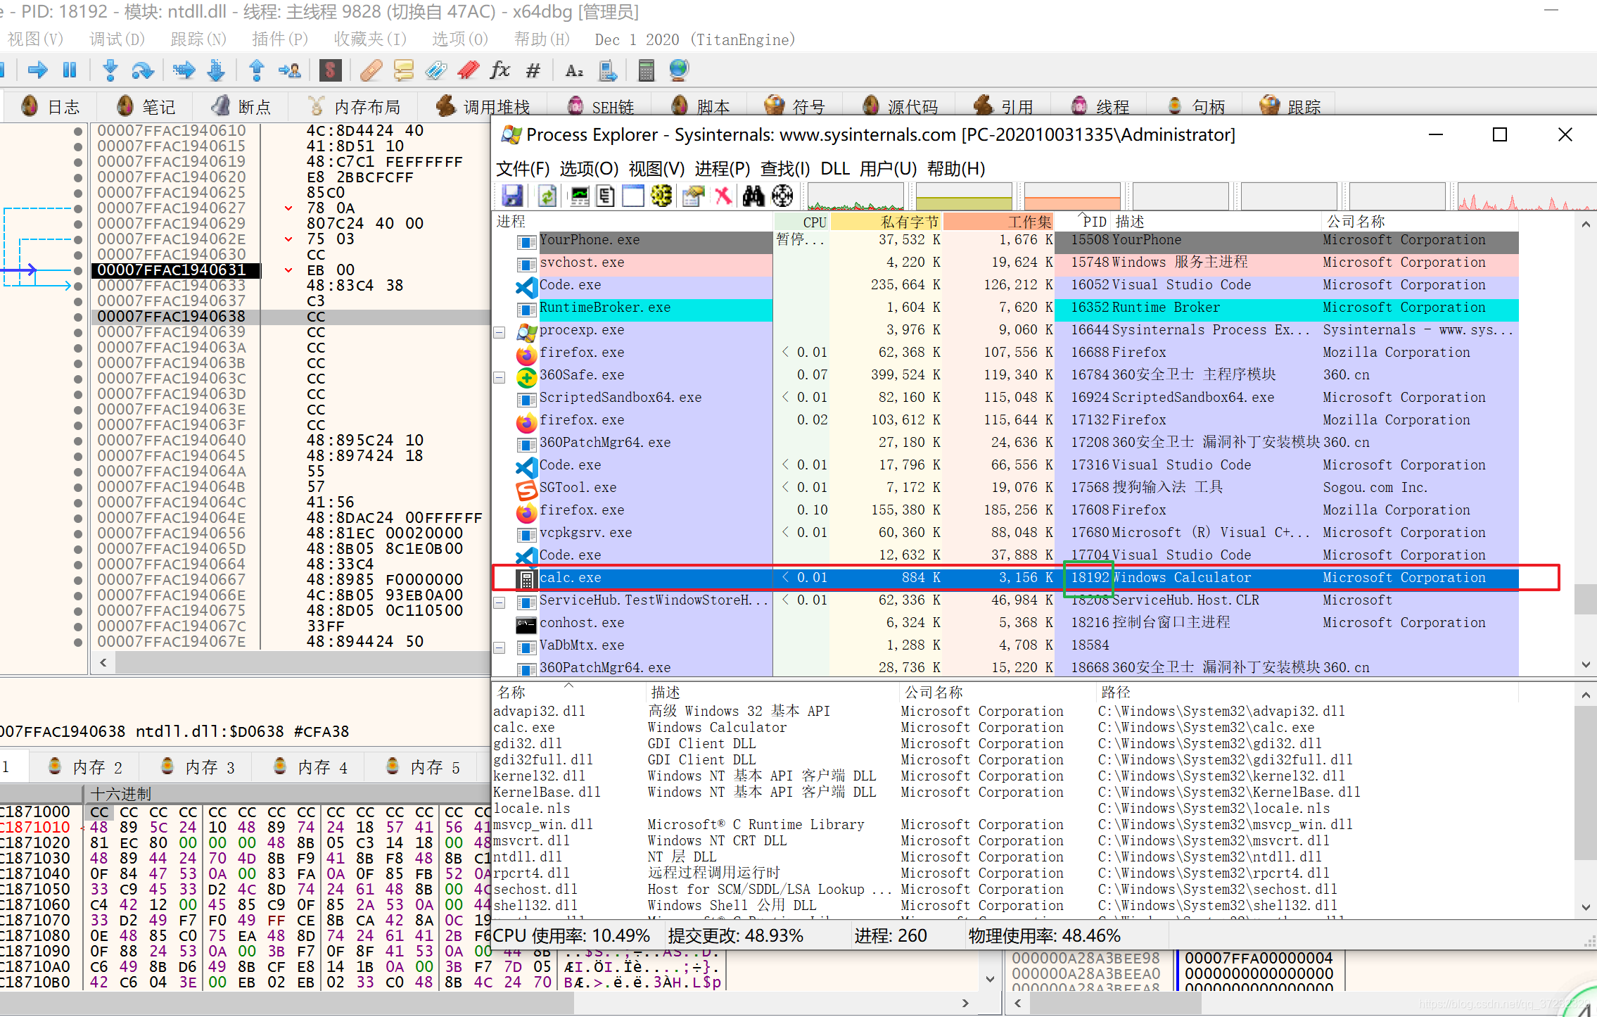1597x1017 pixels.
Task: Sort DLL list by 路径 column header
Action: coord(1116,693)
